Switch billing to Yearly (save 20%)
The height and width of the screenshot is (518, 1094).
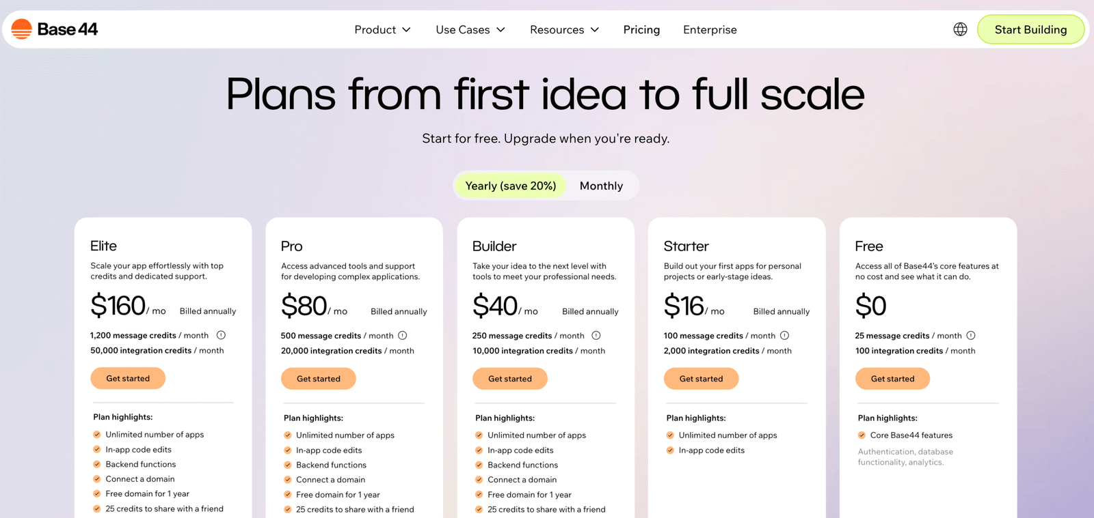point(510,186)
